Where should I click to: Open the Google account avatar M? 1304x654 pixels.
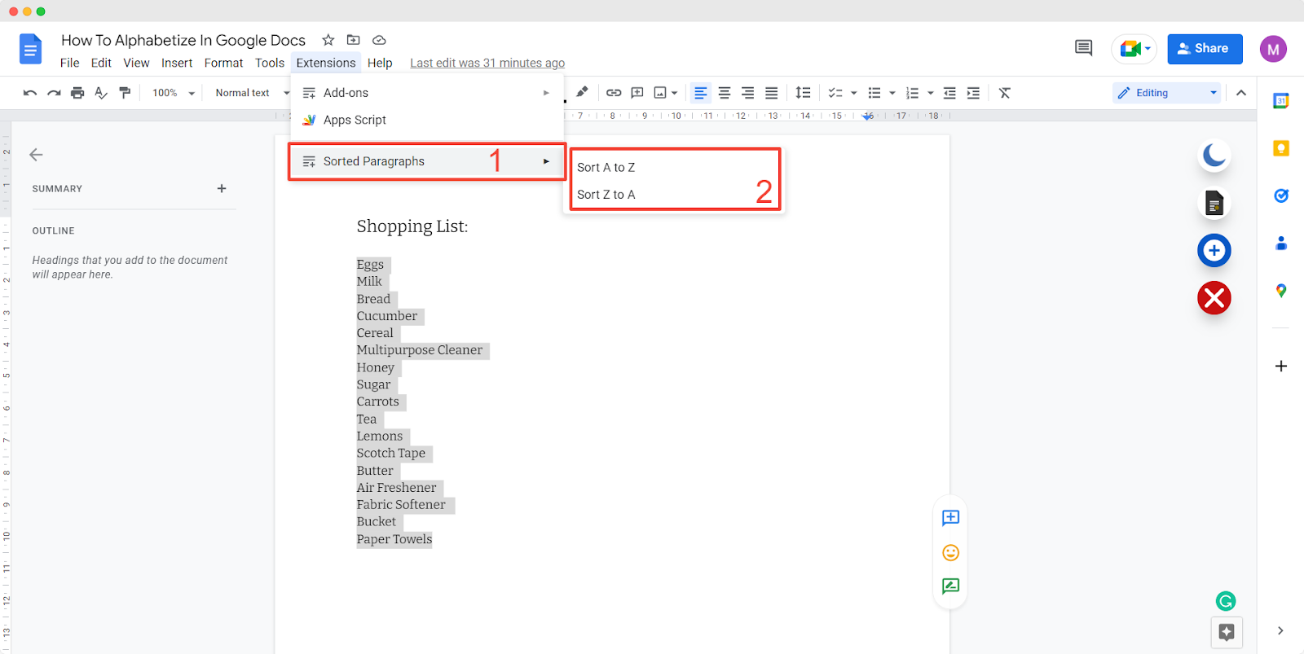pos(1273,49)
